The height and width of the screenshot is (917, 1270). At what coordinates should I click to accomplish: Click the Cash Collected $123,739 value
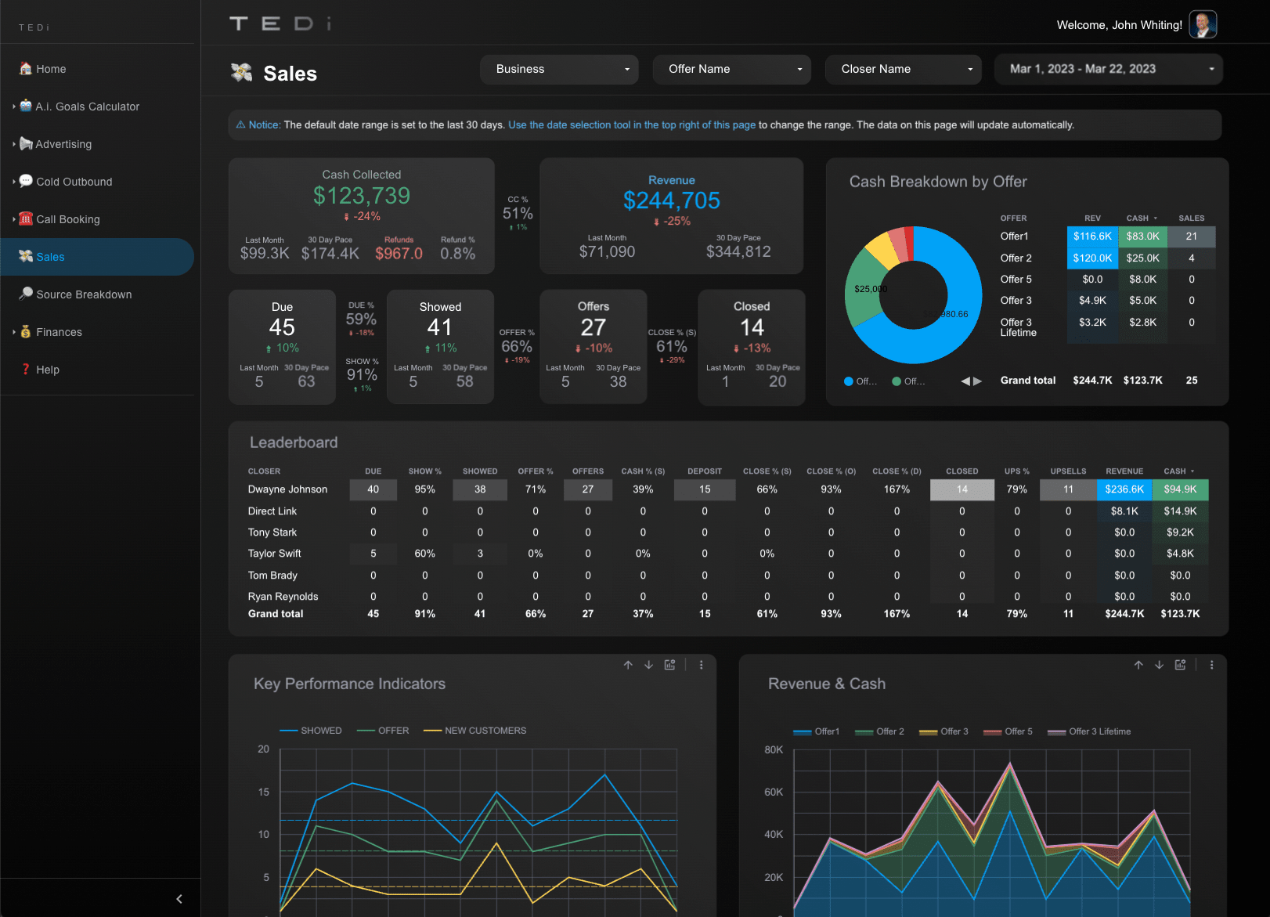click(362, 196)
